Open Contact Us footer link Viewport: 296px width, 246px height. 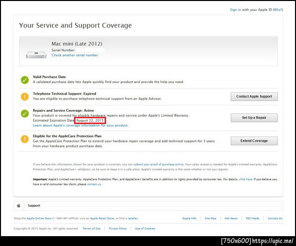275,218
